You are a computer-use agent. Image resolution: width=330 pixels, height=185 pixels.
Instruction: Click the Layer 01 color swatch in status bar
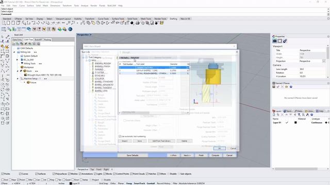(x=71, y=183)
